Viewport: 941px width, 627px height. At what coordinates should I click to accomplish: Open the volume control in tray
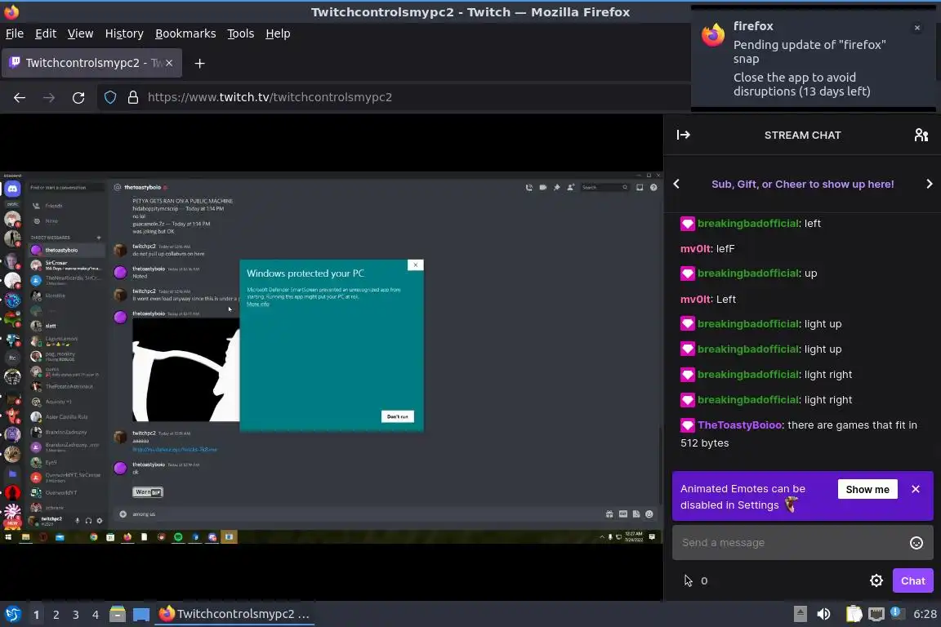[x=823, y=614]
